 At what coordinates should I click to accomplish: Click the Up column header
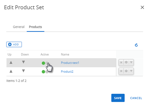click(9, 55)
